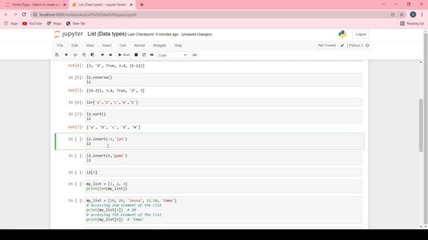
Task: Click the Jupyter logo
Action: pos(68,34)
